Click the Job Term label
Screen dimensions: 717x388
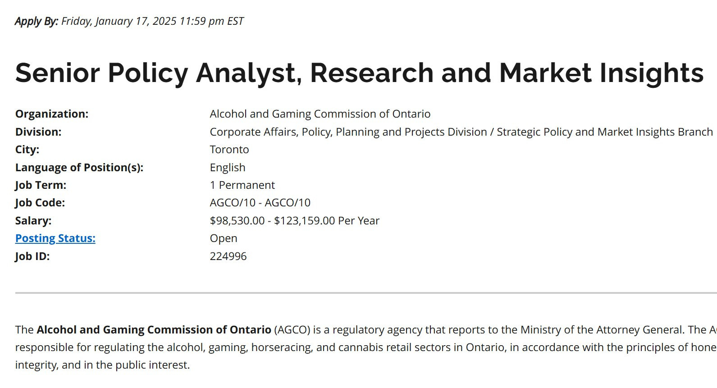click(41, 185)
